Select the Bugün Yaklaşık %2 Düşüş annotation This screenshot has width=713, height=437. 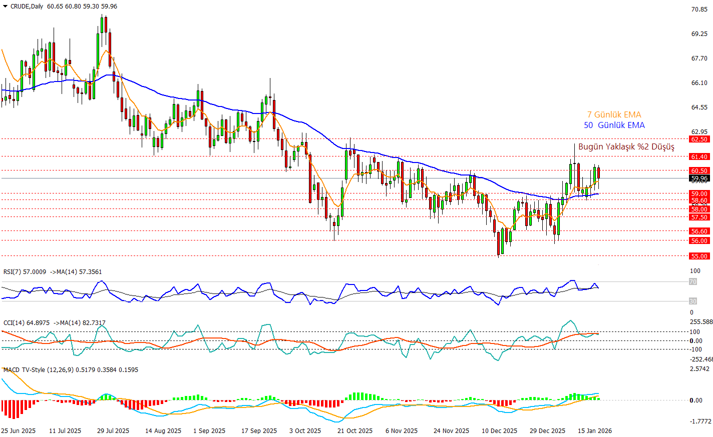coord(626,146)
